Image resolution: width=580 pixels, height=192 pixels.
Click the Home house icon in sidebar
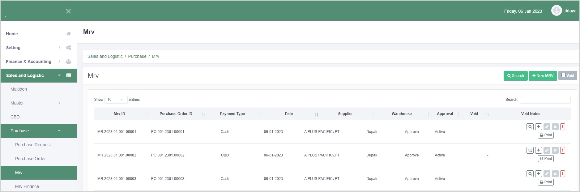point(69,34)
